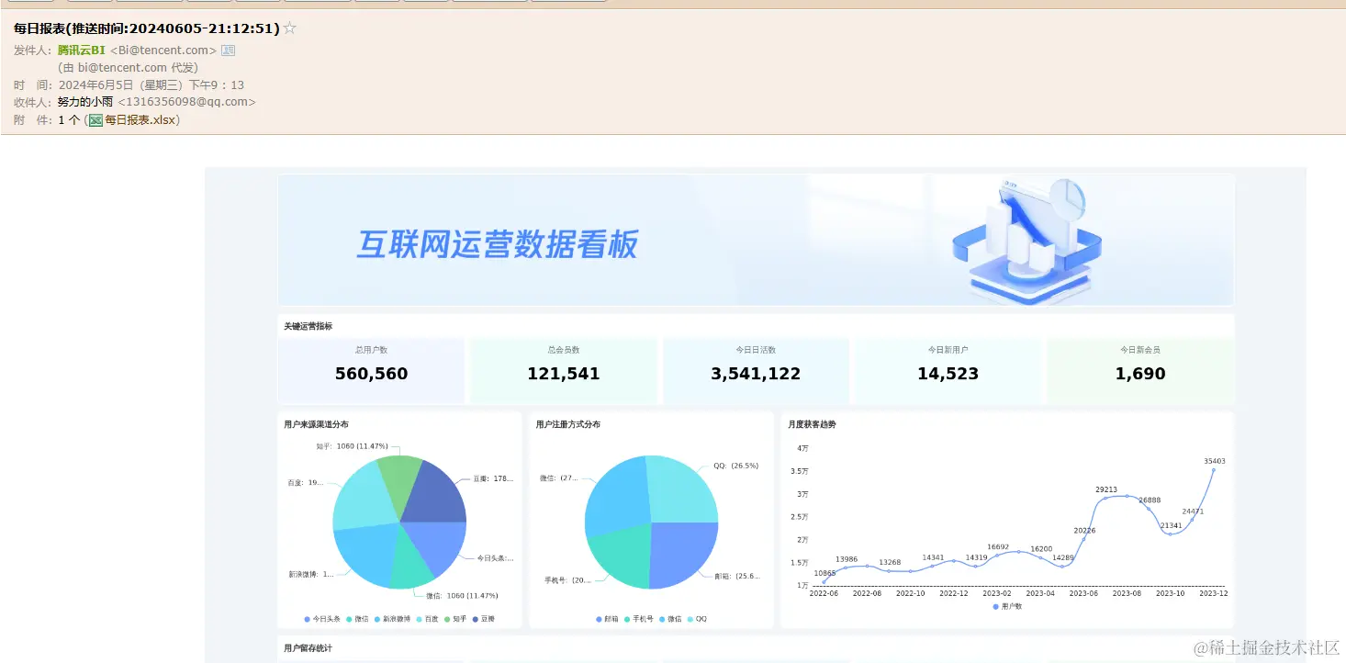Toggle QQ legend in registration chart

coord(696,619)
